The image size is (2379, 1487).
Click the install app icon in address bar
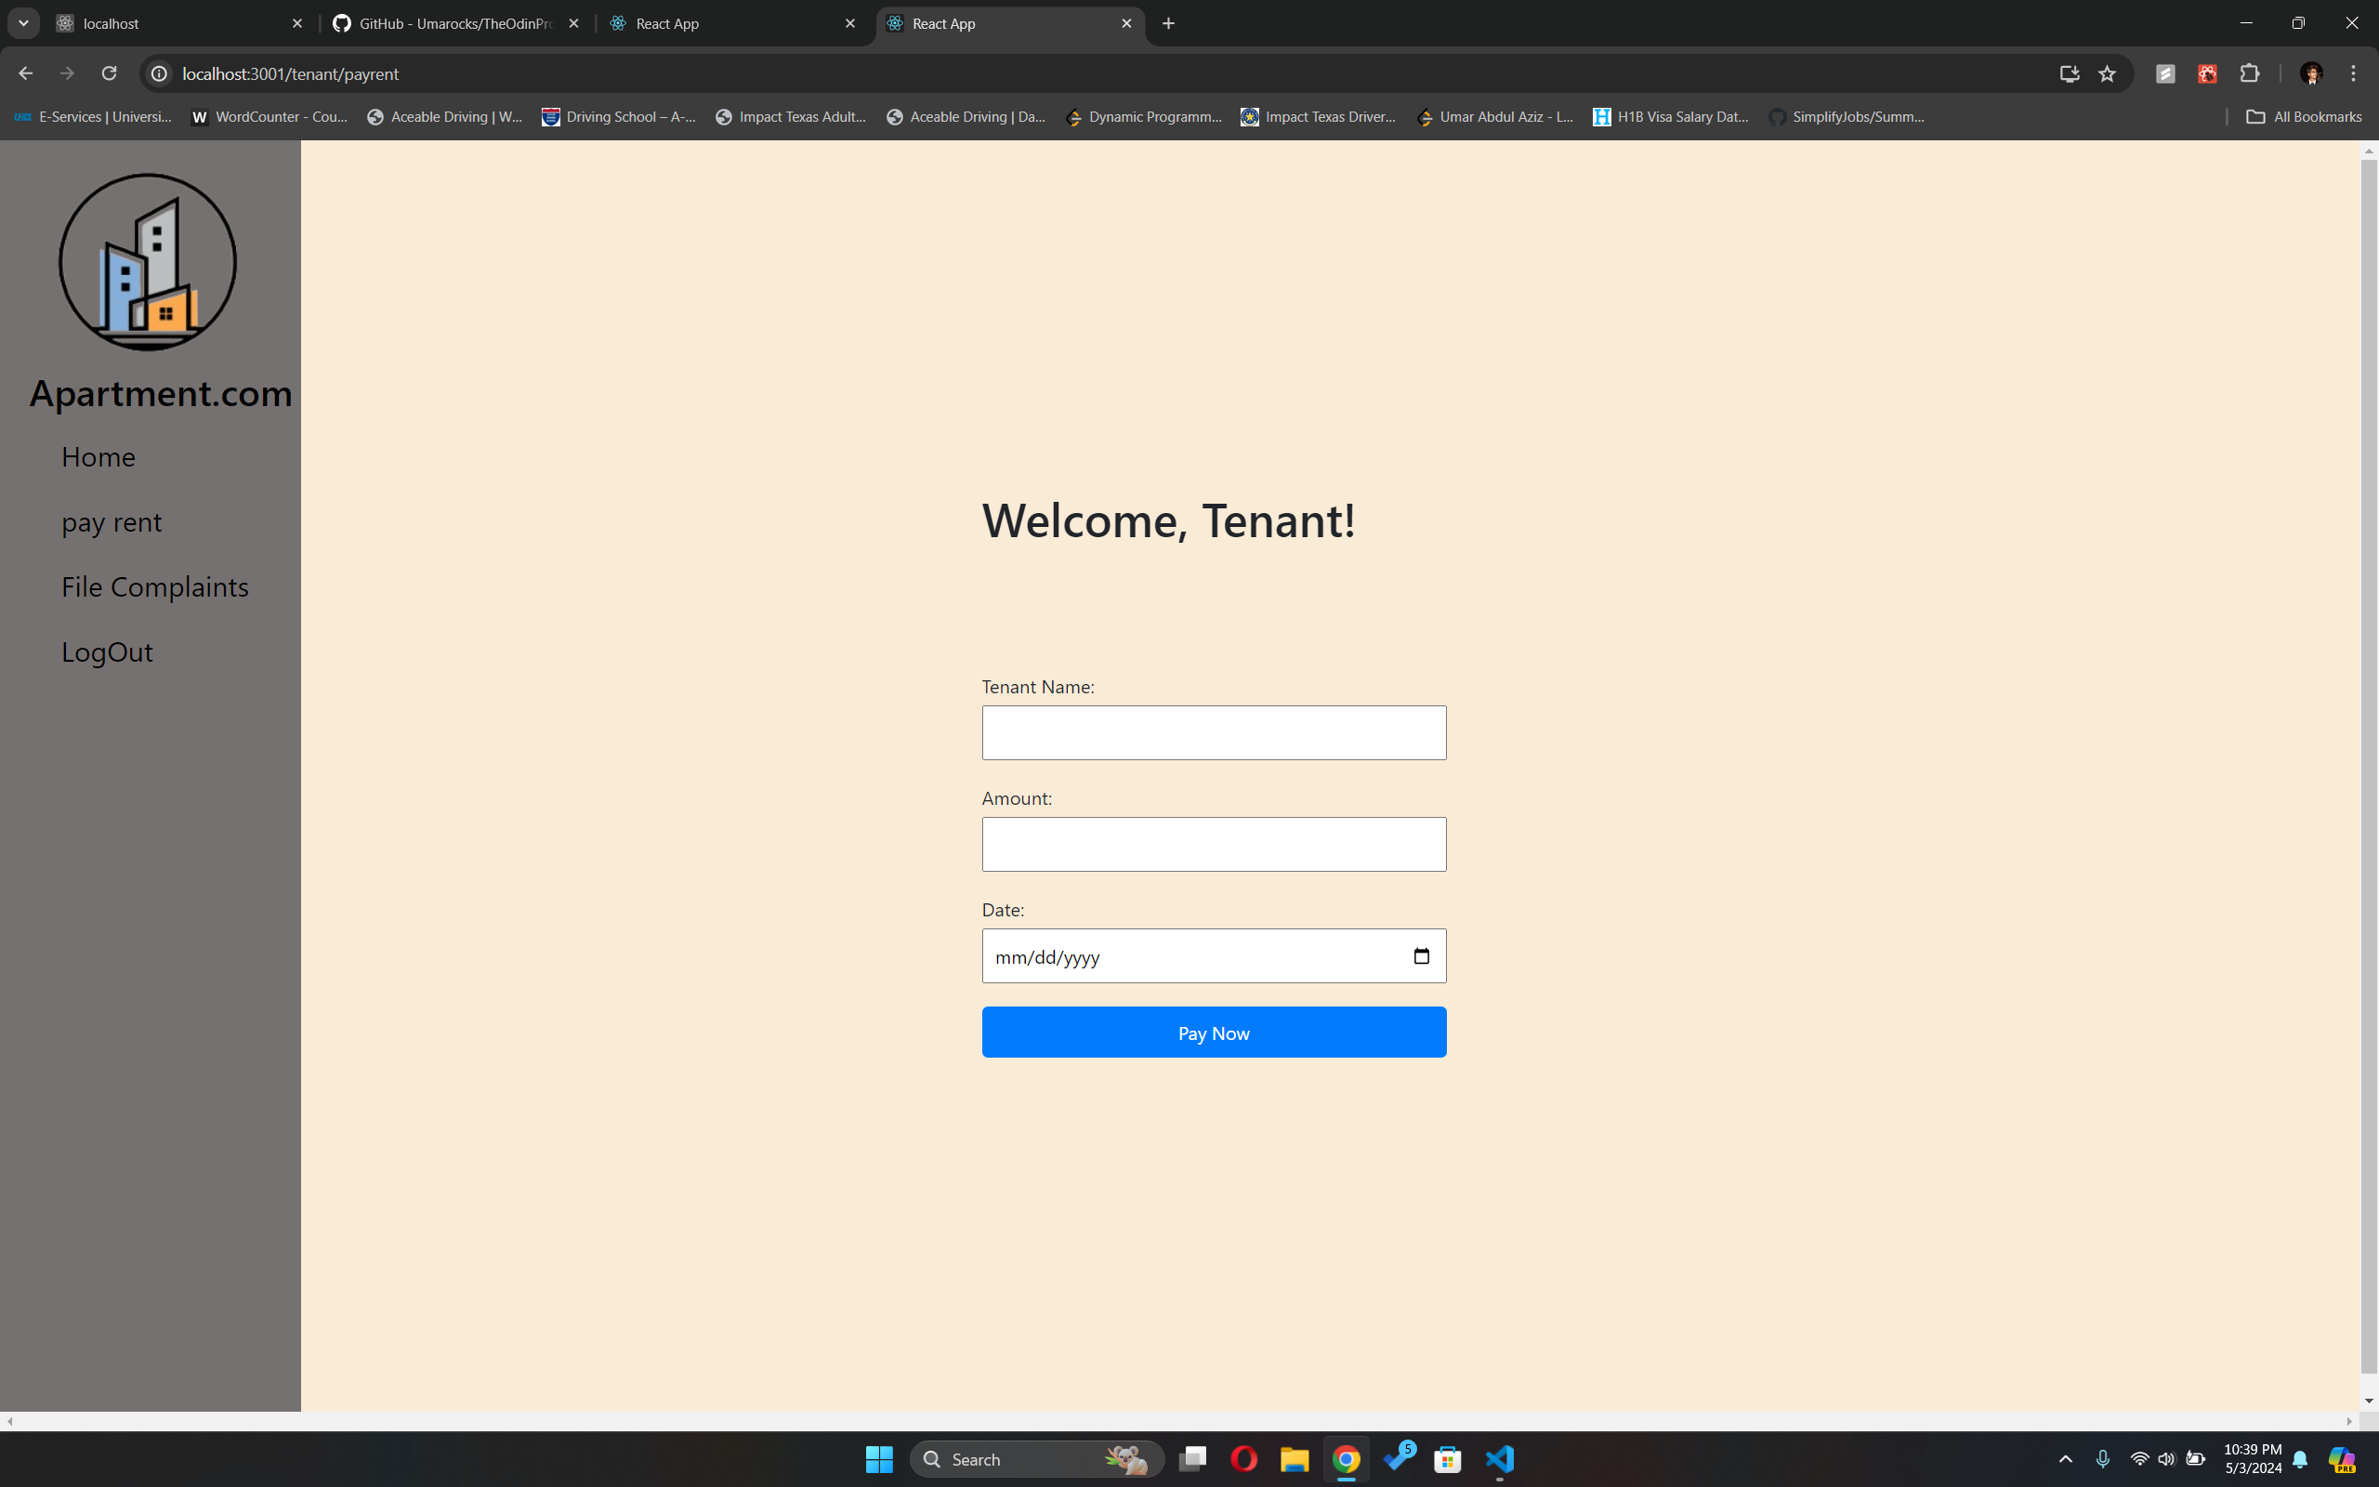coord(2070,73)
